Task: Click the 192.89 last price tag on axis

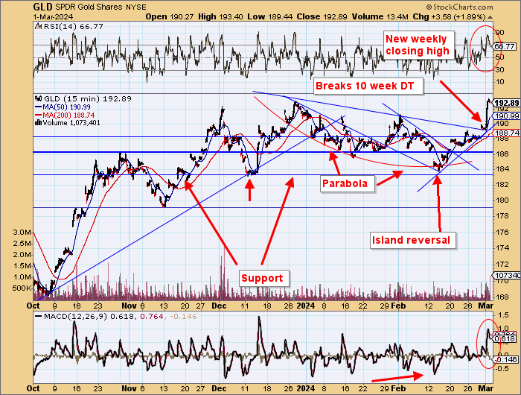Action: point(507,103)
